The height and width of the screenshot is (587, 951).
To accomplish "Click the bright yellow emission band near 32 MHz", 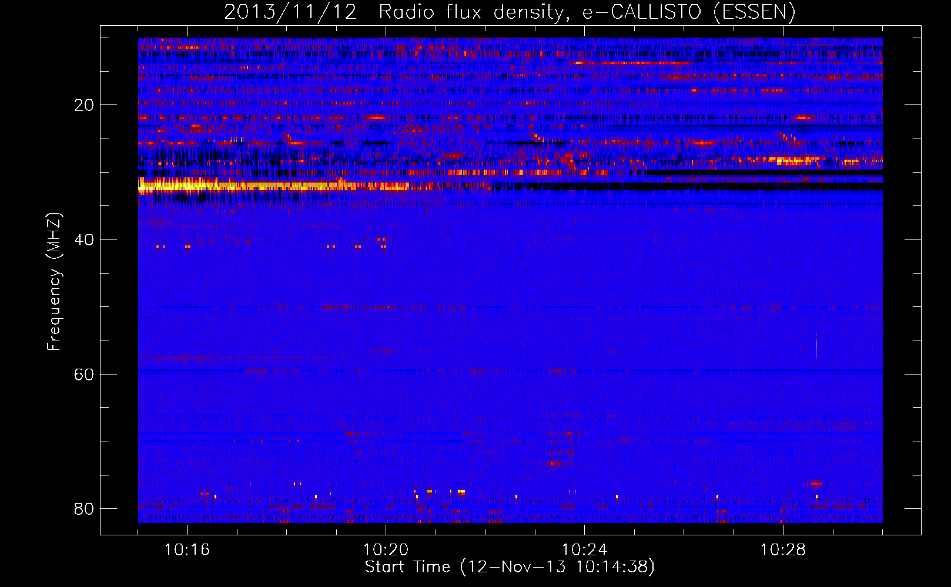I will (273, 186).
